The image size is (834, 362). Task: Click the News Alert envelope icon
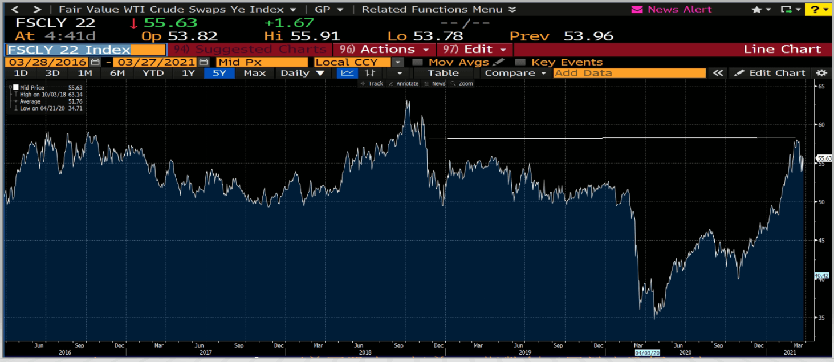(637, 10)
